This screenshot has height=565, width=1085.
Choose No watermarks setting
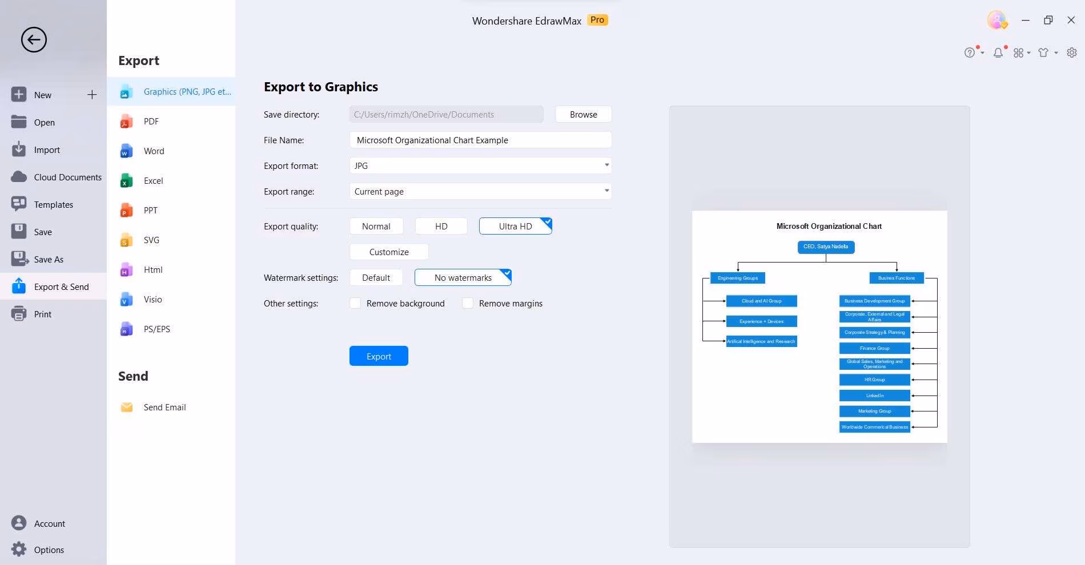pyautogui.click(x=463, y=277)
